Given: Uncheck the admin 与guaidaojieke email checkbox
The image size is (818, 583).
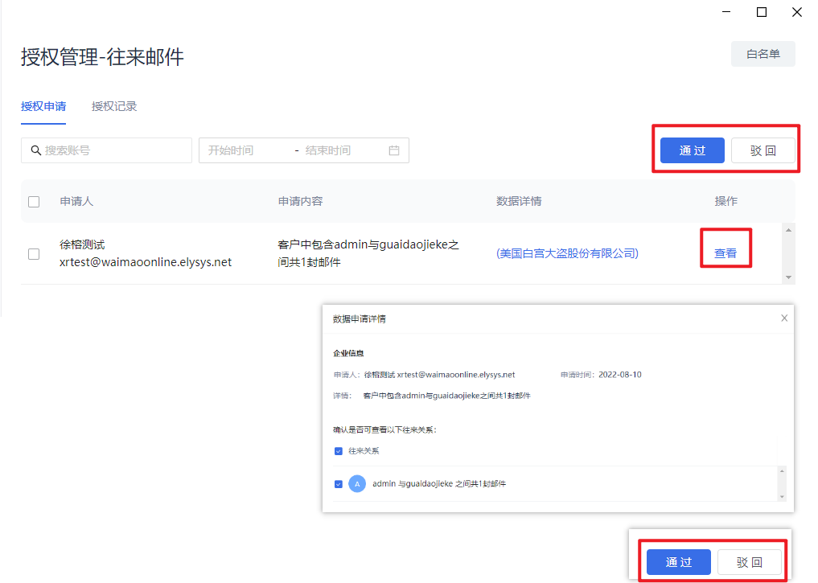Looking at the screenshot, I should tap(339, 484).
